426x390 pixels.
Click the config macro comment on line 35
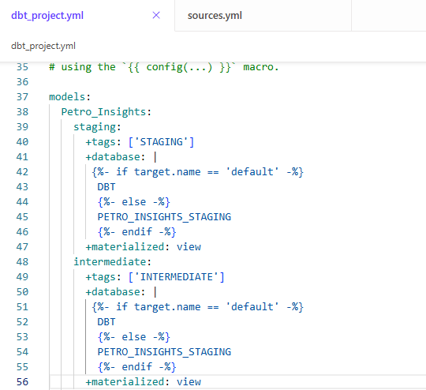point(164,67)
